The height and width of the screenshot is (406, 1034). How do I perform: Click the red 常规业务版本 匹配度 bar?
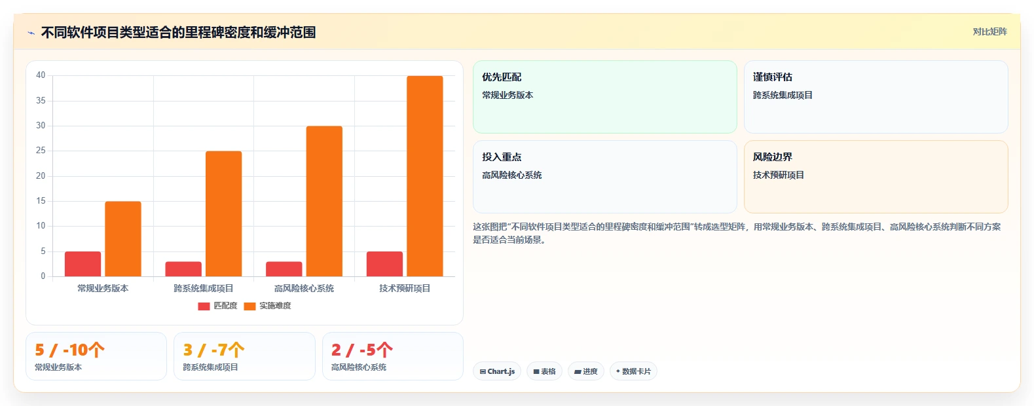(x=83, y=264)
